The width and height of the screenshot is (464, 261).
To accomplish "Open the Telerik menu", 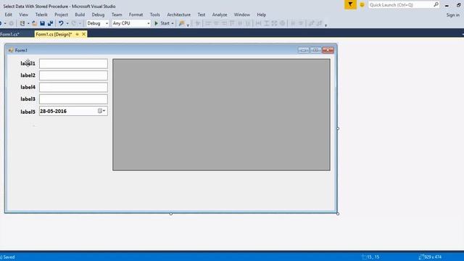I will click(41, 14).
